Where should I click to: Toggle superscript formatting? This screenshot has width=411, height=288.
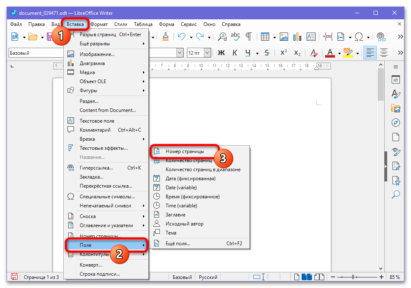284,53
